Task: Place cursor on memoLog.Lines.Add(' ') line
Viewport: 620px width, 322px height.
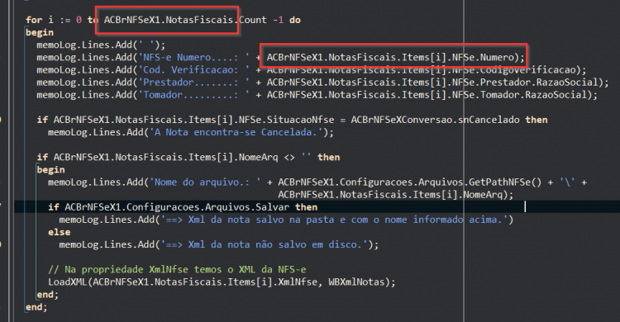Action: click(101, 45)
